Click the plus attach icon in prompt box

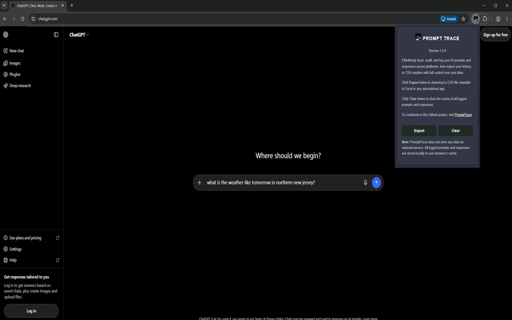click(x=200, y=182)
